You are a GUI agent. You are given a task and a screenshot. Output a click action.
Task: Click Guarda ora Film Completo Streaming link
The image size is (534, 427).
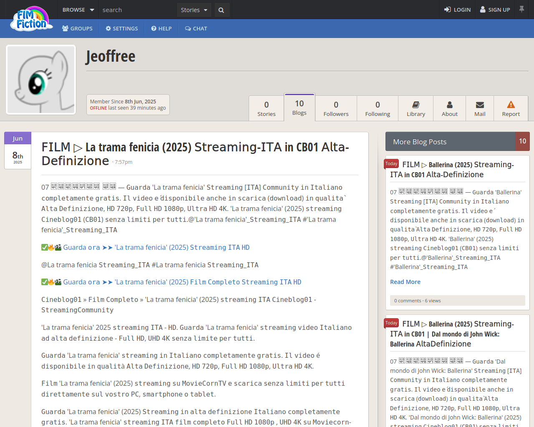point(182,282)
